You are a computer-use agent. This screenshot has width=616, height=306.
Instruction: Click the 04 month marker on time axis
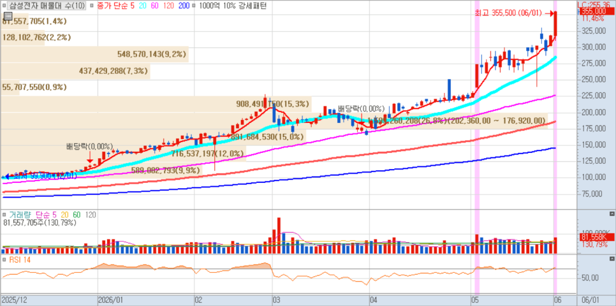point(373,300)
